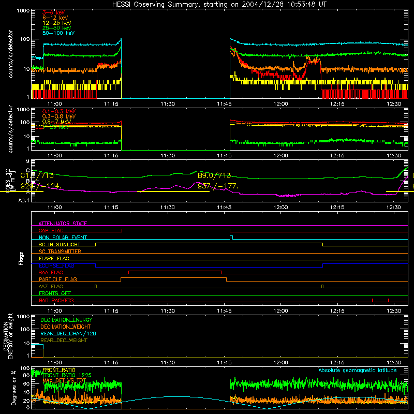Image resolution: width=414 pixels, height=414 pixels.
Task: Click the 'Degrees or %' axis label
Action: (14, 388)
